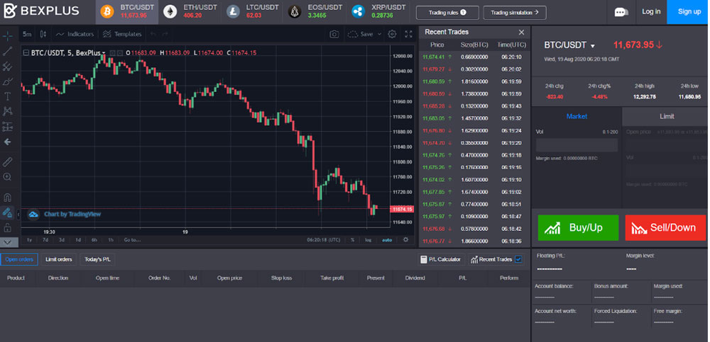Set chart range to 7d

click(45, 240)
